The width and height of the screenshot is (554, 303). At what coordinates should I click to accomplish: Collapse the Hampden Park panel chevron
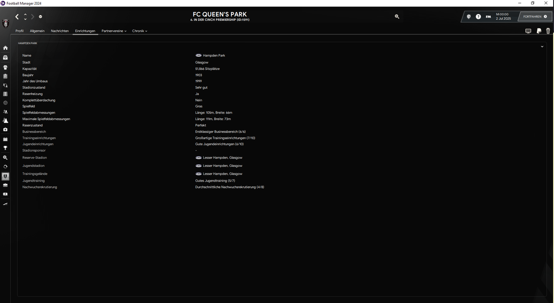point(542,46)
